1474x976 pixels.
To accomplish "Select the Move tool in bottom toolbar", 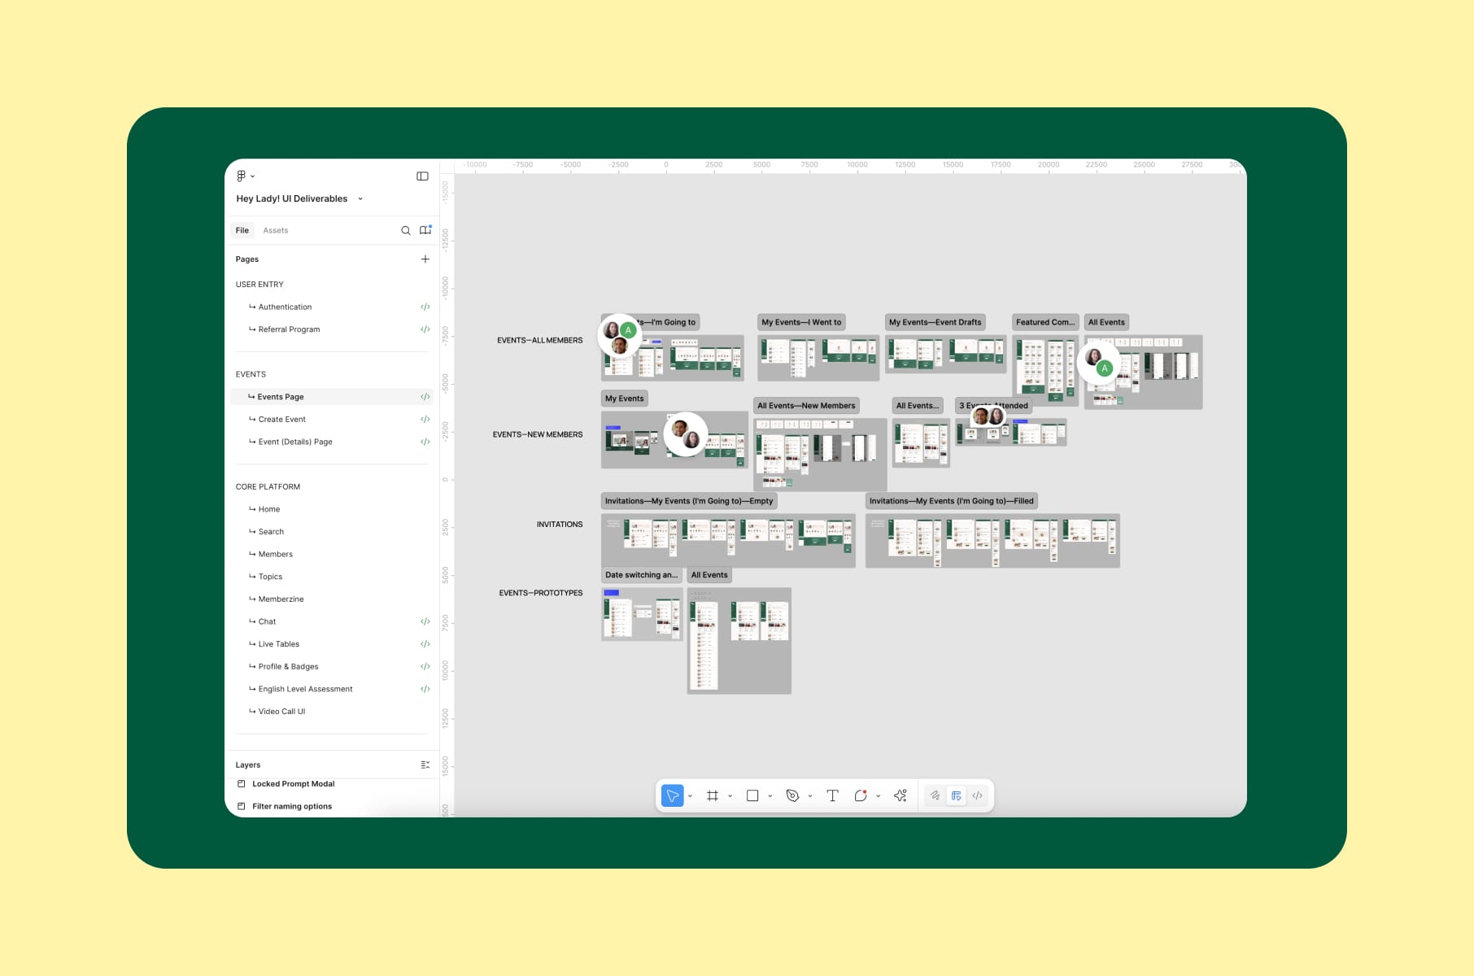I will 672,795.
